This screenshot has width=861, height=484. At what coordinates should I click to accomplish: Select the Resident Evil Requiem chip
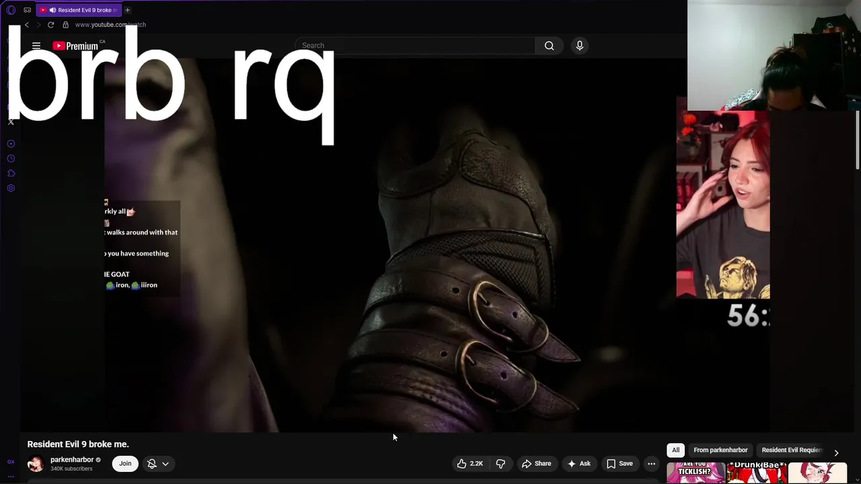tap(792, 450)
